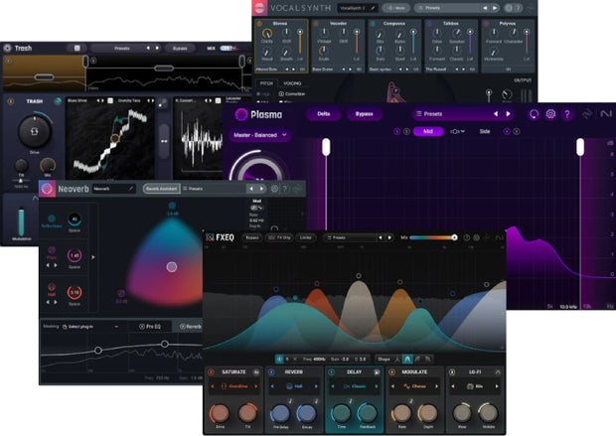Click FXEQ Bypass button
This screenshot has width=616, height=436.
tap(252, 237)
